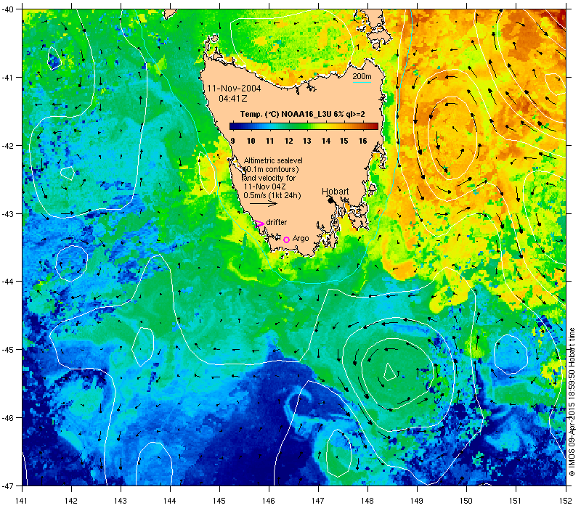Click the '9' colorbar tick label
581x508 pixels.
(x=232, y=141)
